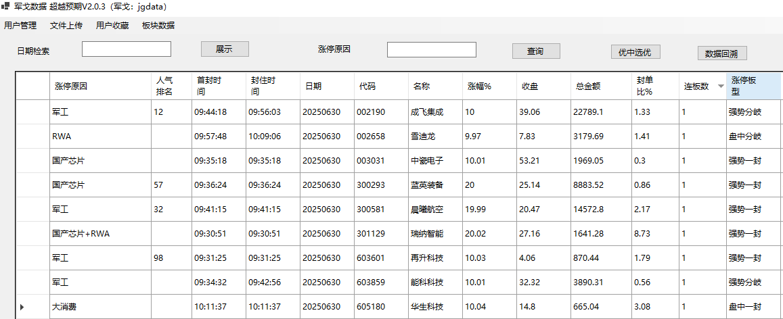The height and width of the screenshot is (319, 783).
Task: Click popularity rank cell 98
Action: [171, 258]
